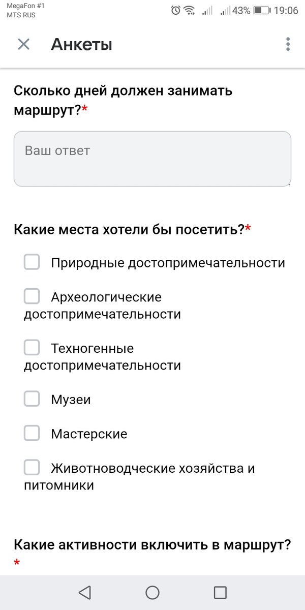Open the three-dot overflow menu
This screenshot has height=610, width=305.
click(x=288, y=44)
